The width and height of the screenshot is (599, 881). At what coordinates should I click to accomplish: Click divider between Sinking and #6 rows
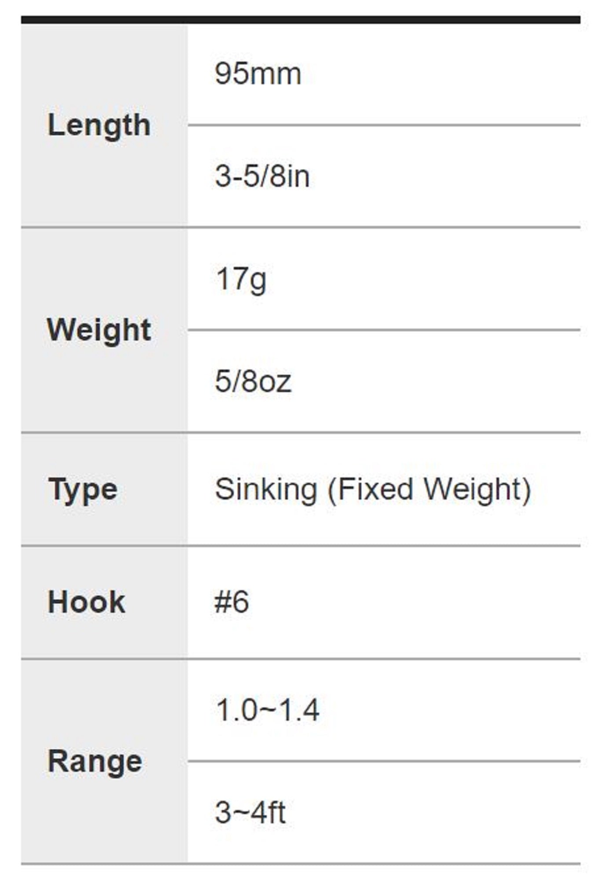pyautogui.click(x=301, y=546)
